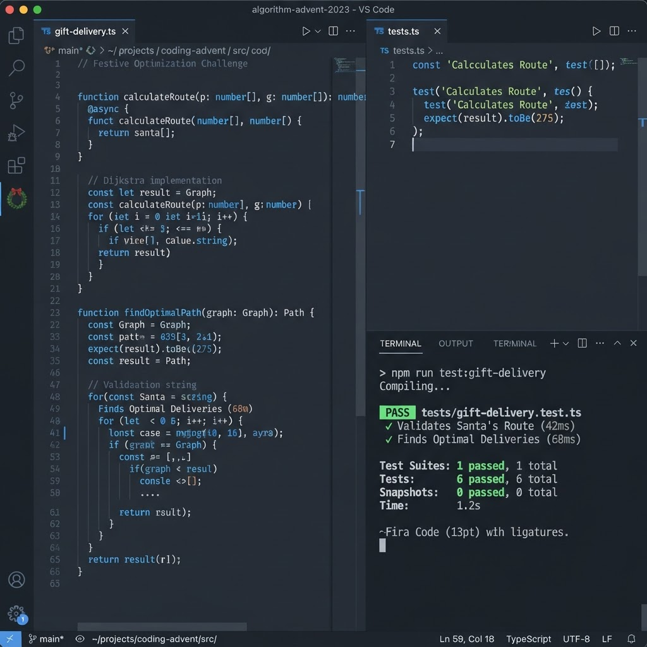Screen dimensions: 647x647
Task: Click line number 23 in gift-delivery.ts
Action: 55,313
